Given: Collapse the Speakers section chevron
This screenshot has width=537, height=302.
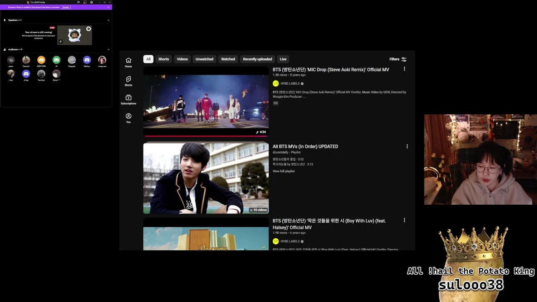Looking at the screenshot, I should [x=108, y=20].
